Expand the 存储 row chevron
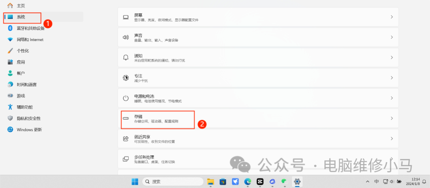 click(x=392, y=118)
